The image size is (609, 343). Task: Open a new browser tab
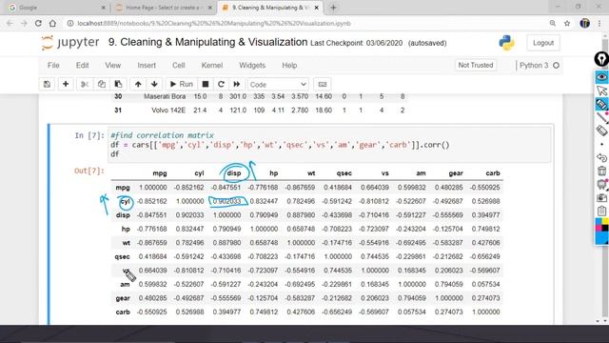tap(333, 8)
